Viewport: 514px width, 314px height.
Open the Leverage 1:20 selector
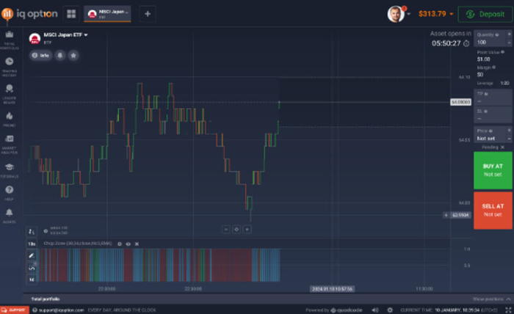click(493, 83)
